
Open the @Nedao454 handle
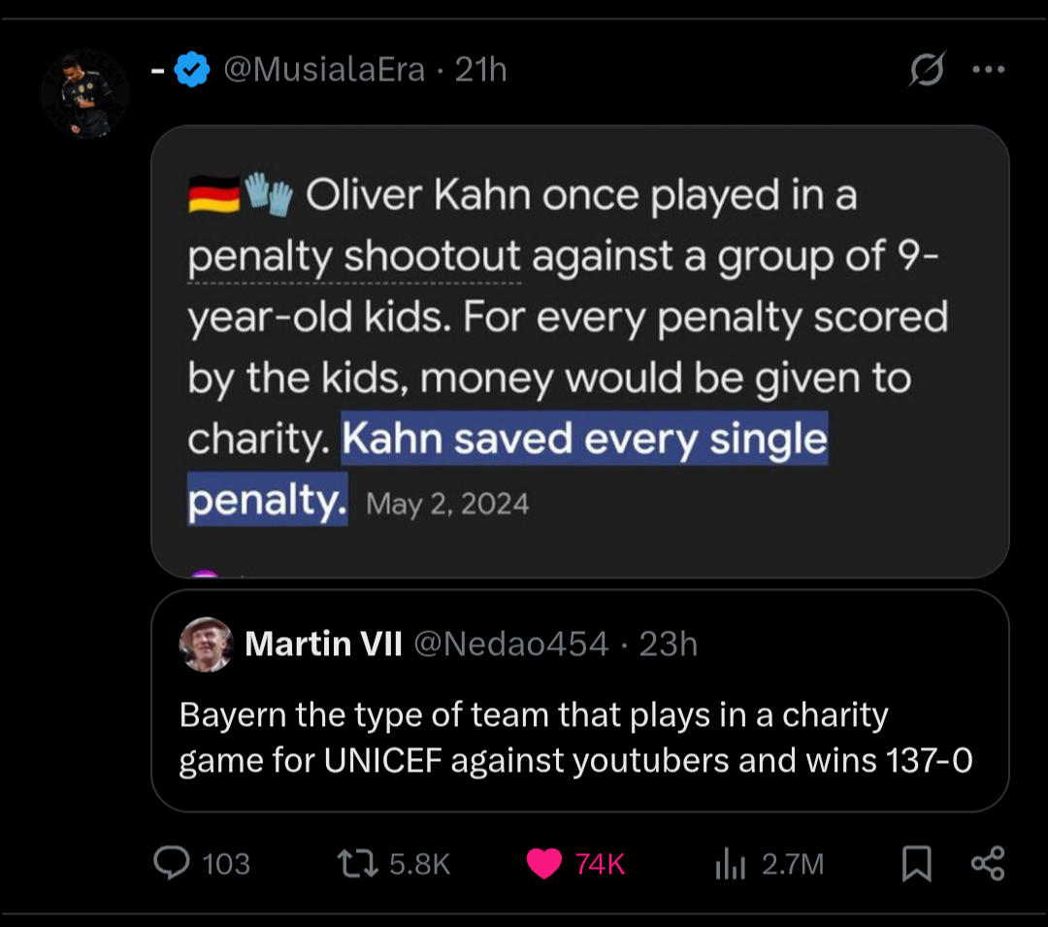511,644
